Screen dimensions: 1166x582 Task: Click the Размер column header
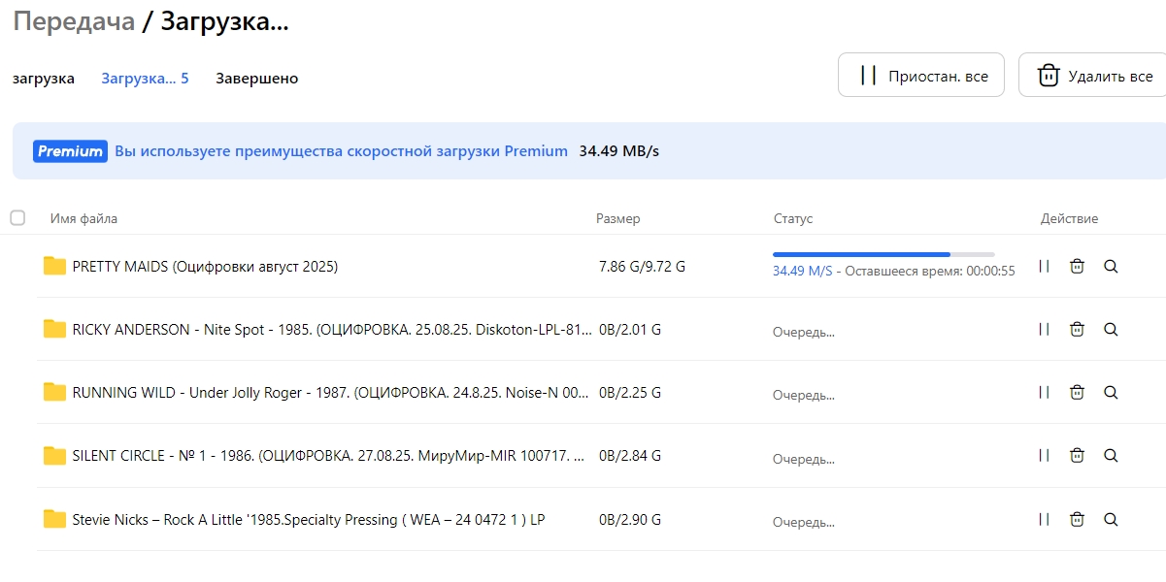click(x=618, y=218)
